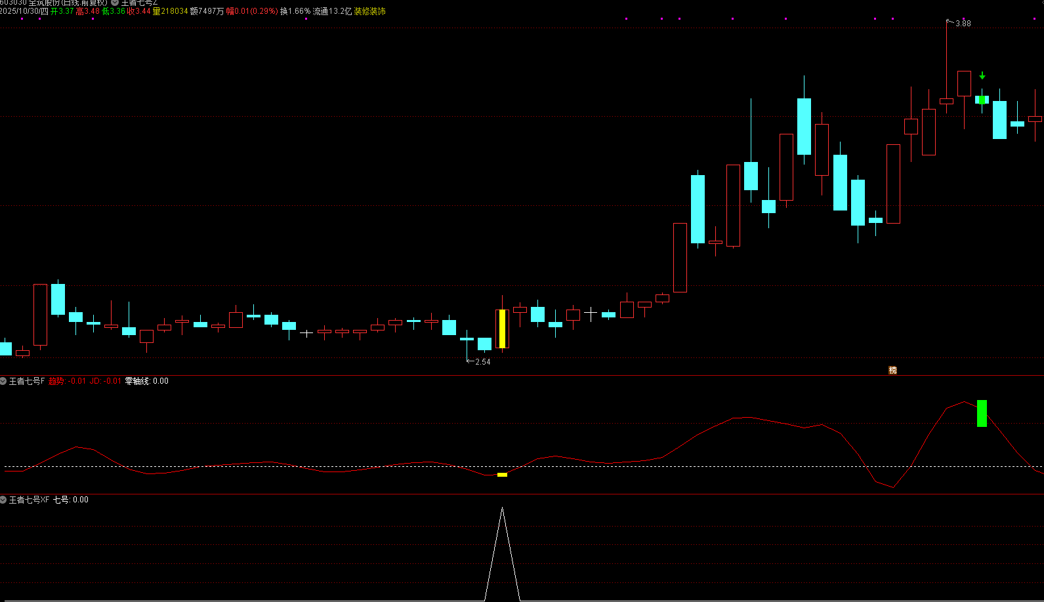Click the green bar in 王者七号F panel

coord(982,413)
